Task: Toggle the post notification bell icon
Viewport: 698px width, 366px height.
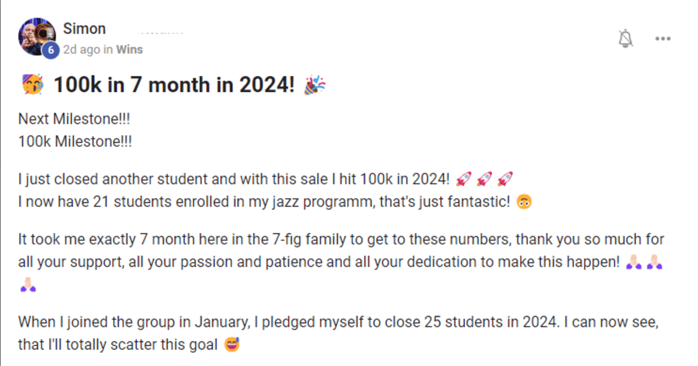Action: [x=626, y=38]
